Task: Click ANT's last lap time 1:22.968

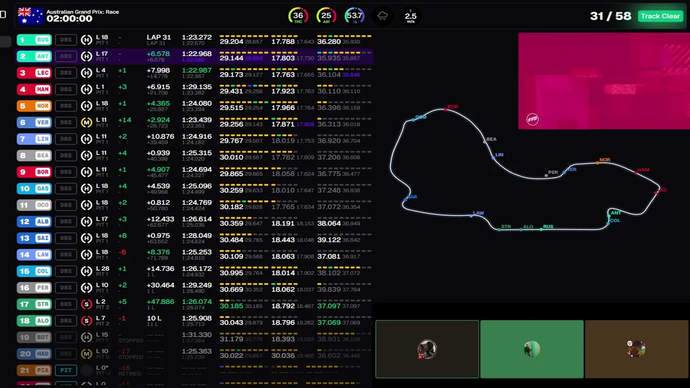Action: click(197, 54)
